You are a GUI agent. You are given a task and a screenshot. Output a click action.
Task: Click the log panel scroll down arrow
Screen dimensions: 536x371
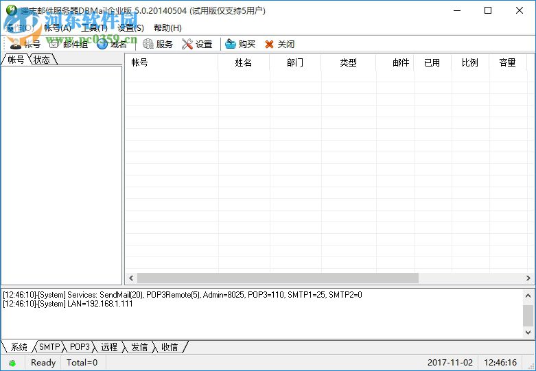pos(528,332)
